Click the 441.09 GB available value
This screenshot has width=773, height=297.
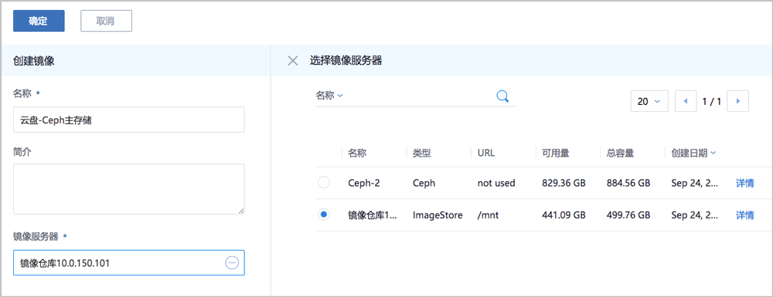click(564, 215)
